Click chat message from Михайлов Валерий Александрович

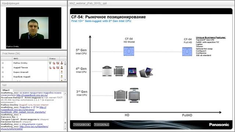[x=32, y=100]
